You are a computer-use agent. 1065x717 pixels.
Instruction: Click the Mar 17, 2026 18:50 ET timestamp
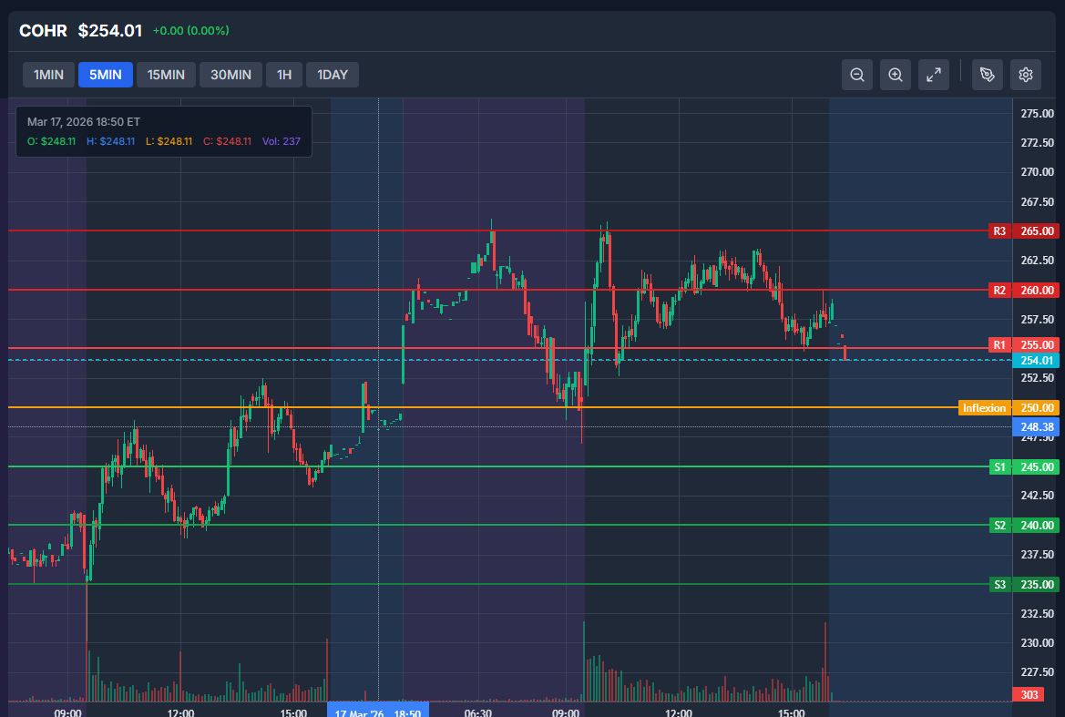[84, 121]
